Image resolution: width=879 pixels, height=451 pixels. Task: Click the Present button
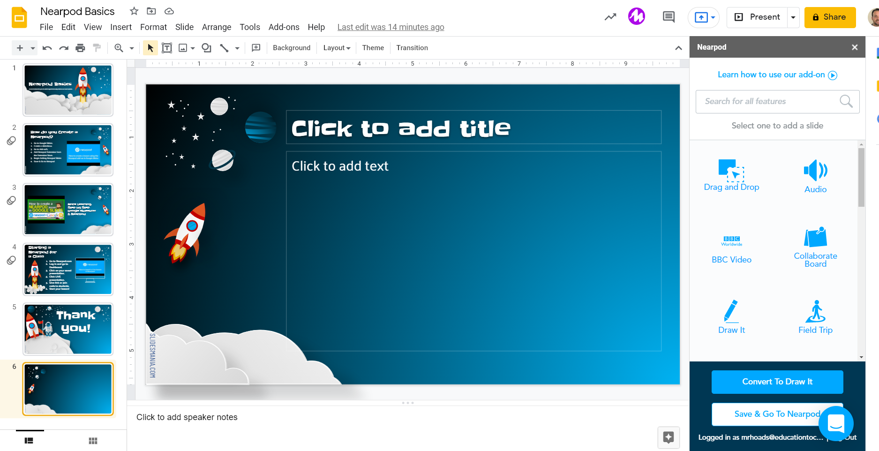click(757, 17)
